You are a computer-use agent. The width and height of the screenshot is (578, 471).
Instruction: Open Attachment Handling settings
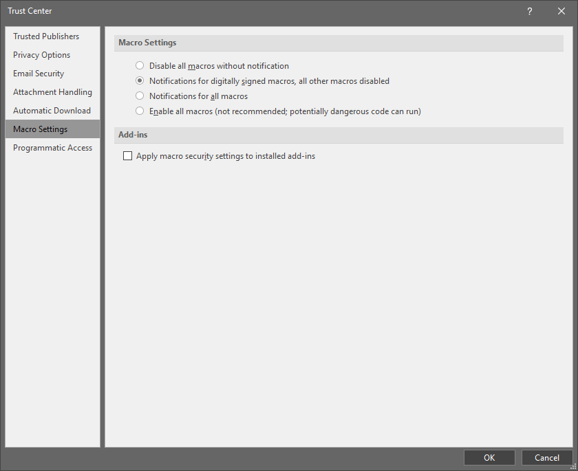(52, 92)
